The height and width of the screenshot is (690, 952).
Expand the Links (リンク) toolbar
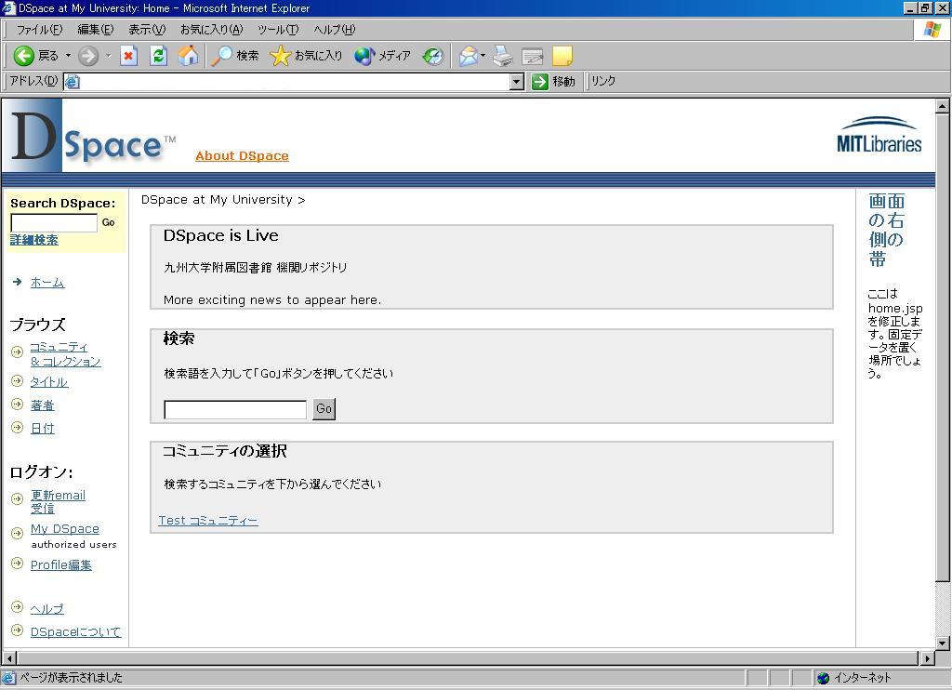tap(602, 82)
